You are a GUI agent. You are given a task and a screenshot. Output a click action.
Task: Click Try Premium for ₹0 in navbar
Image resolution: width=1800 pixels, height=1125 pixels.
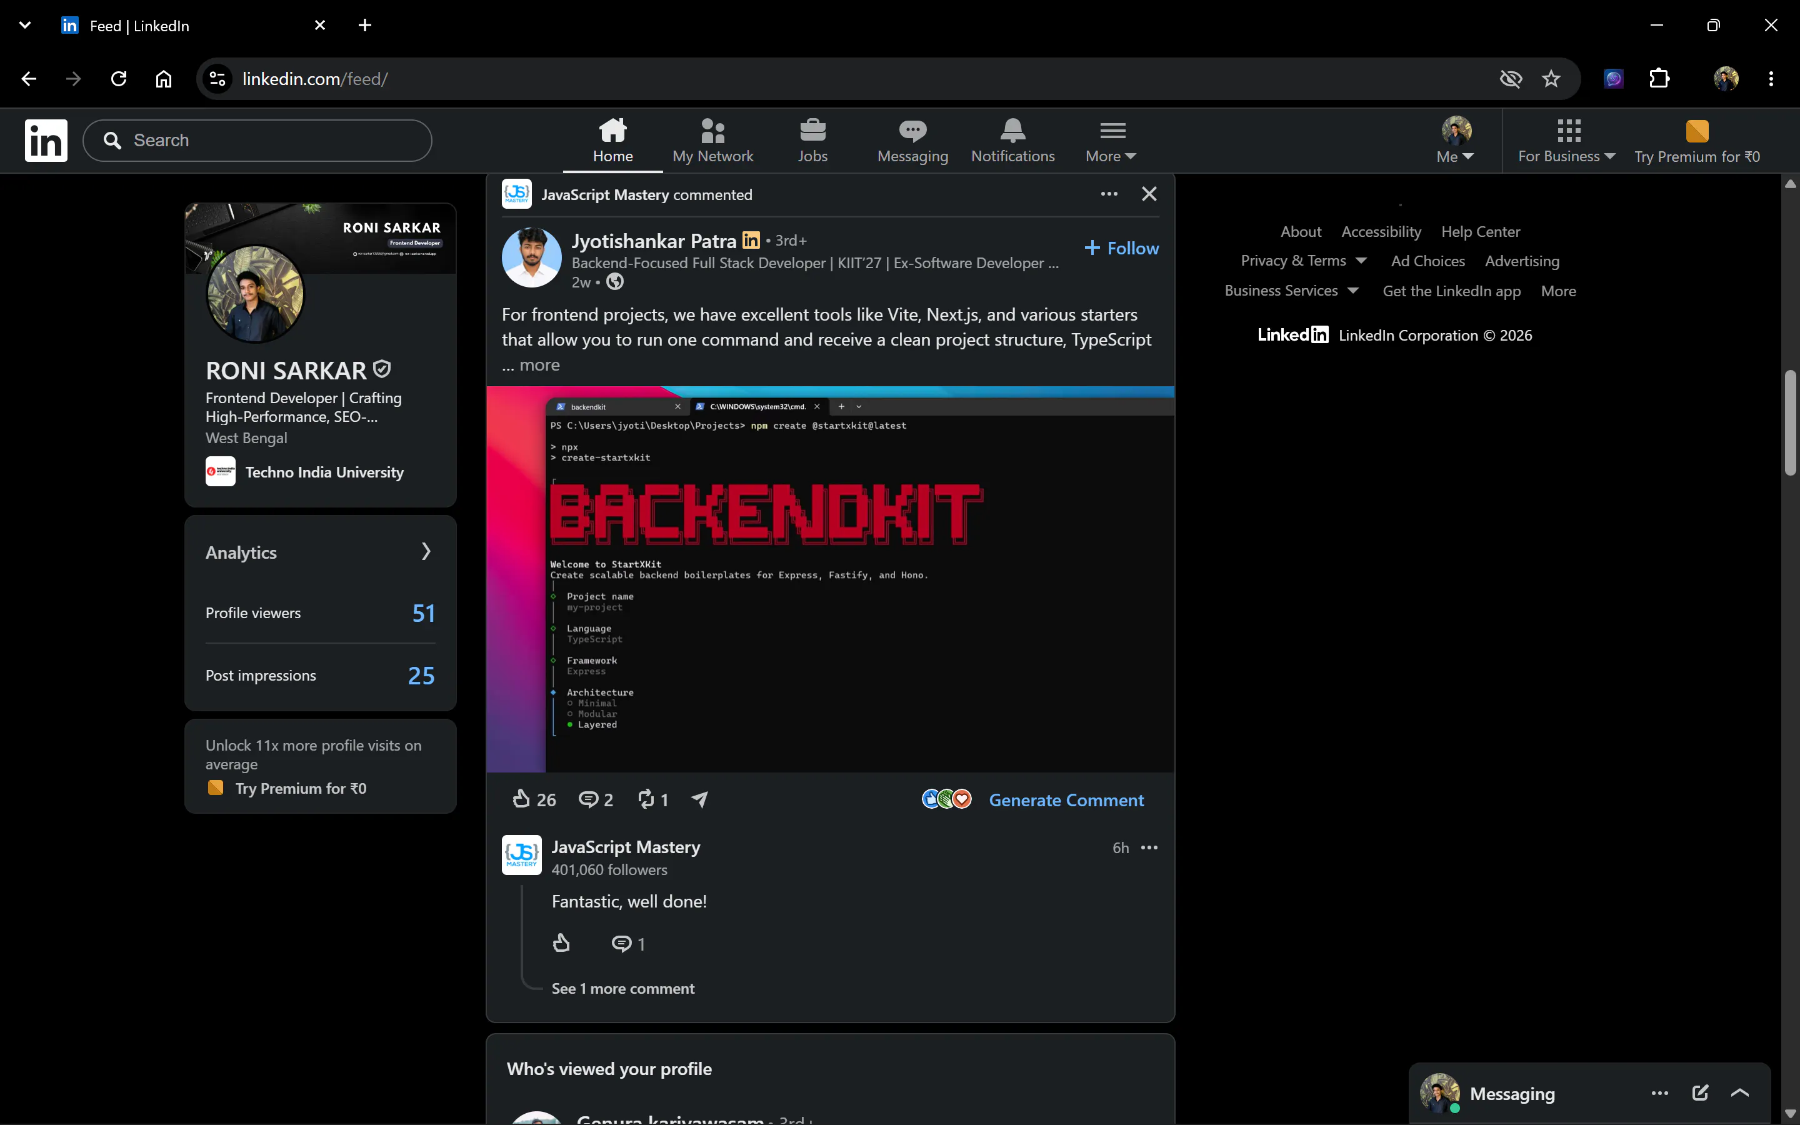tap(1697, 141)
